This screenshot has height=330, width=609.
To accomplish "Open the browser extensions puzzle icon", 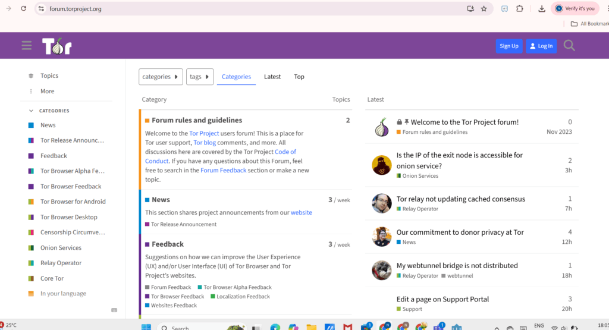I will 520,8.
